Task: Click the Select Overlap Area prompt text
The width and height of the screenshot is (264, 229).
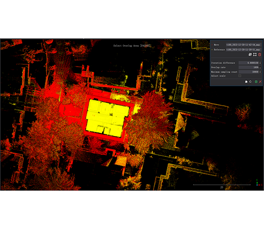Action: pyautogui.click(x=132, y=45)
